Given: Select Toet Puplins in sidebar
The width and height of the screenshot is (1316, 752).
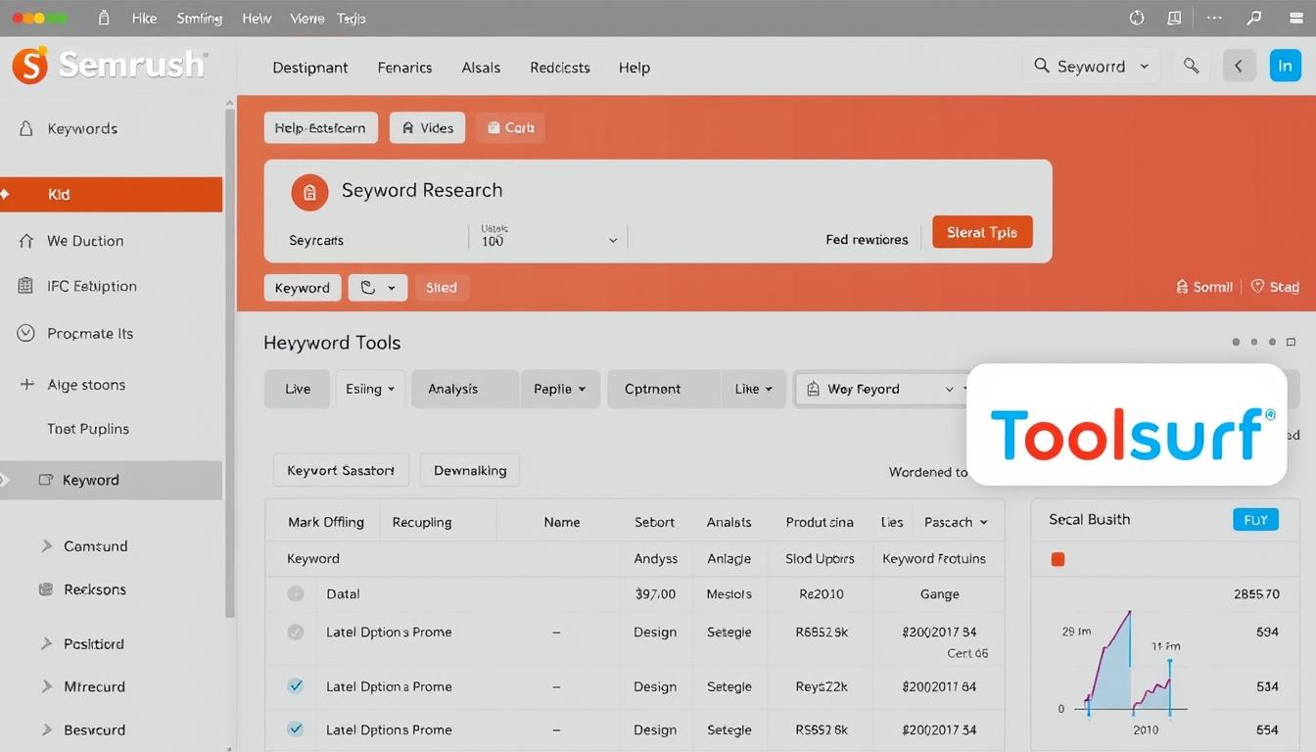Looking at the screenshot, I should coord(88,429).
